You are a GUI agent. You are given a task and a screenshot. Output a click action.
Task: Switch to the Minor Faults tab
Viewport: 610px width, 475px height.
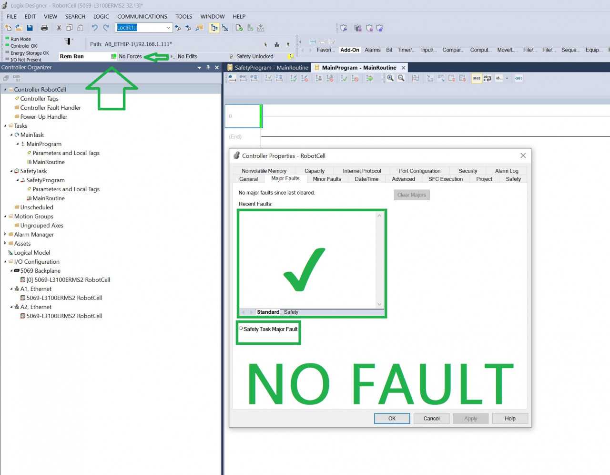tap(327, 179)
